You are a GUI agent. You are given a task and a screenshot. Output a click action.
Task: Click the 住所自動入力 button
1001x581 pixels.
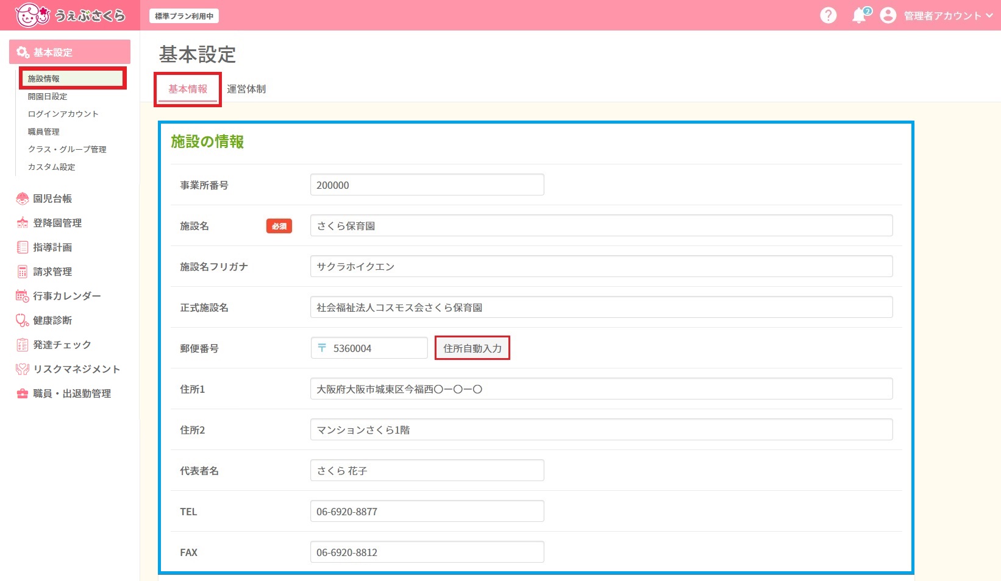tap(472, 348)
